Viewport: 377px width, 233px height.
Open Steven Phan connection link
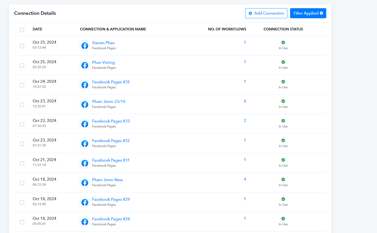(x=103, y=43)
